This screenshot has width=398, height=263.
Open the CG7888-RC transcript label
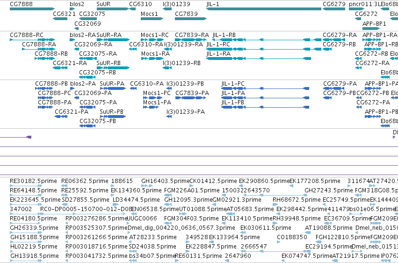click(x=27, y=35)
